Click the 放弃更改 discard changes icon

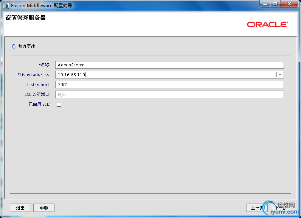[x=14, y=46]
